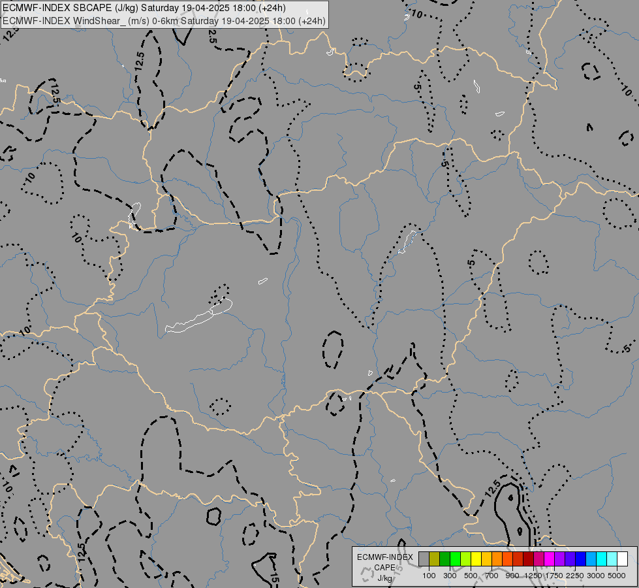Image resolution: width=639 pixels, height=588 pixels.
Task: Select the bright green legend swatch
Action: pyautogui.click(x=455, y=559)
